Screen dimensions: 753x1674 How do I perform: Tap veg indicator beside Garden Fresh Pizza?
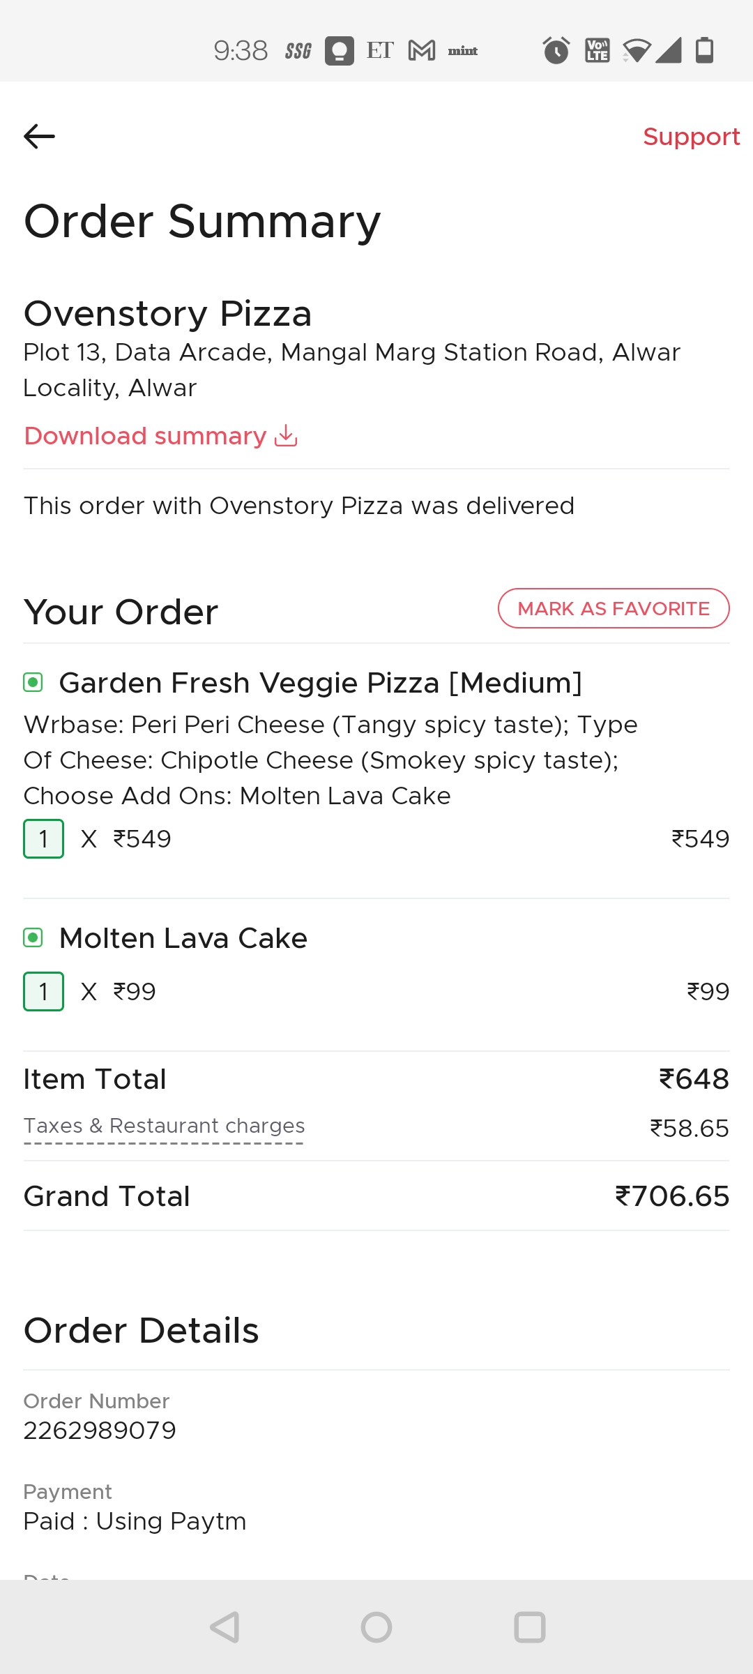tap(33, 682)
